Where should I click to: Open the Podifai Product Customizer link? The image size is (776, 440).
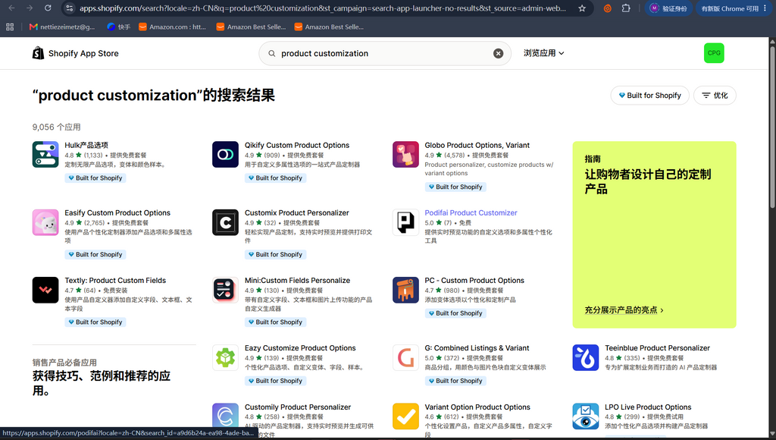(471, 212)
